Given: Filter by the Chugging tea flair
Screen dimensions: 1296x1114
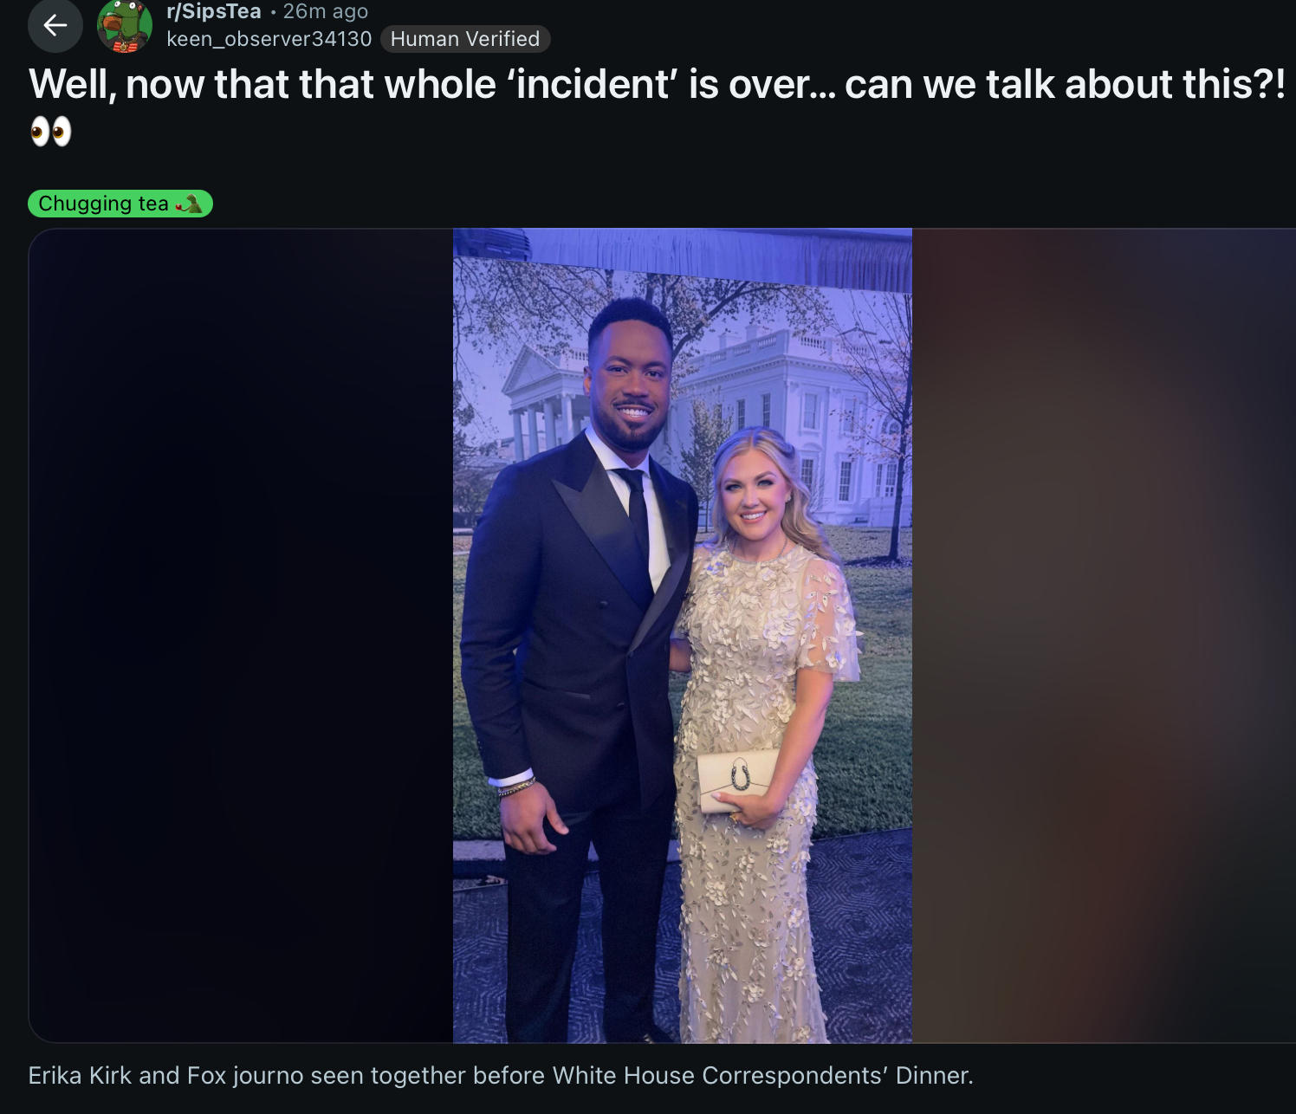Looking at the screenshot, I should pos(120,204).
